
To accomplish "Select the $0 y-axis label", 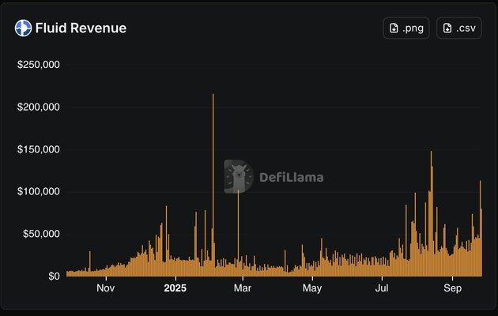I will (x=54, y=276).
